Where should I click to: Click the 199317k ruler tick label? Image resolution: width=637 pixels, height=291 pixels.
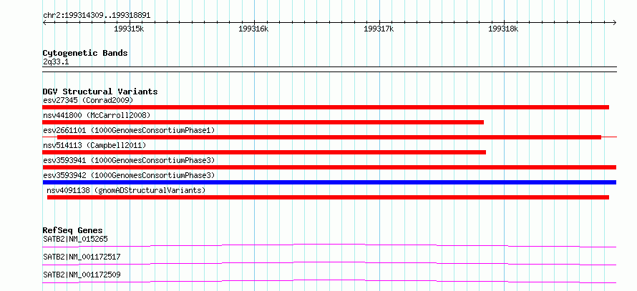[379, 29]
